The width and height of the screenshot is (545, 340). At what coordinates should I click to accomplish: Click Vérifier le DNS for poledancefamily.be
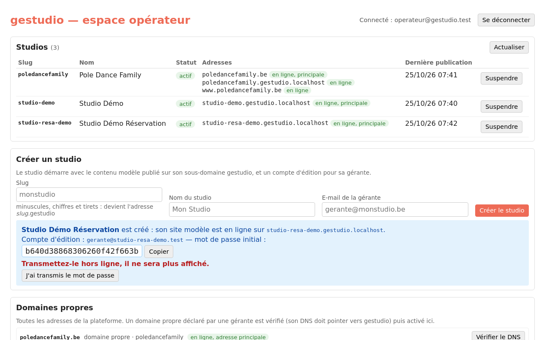[x=498, y=337]
